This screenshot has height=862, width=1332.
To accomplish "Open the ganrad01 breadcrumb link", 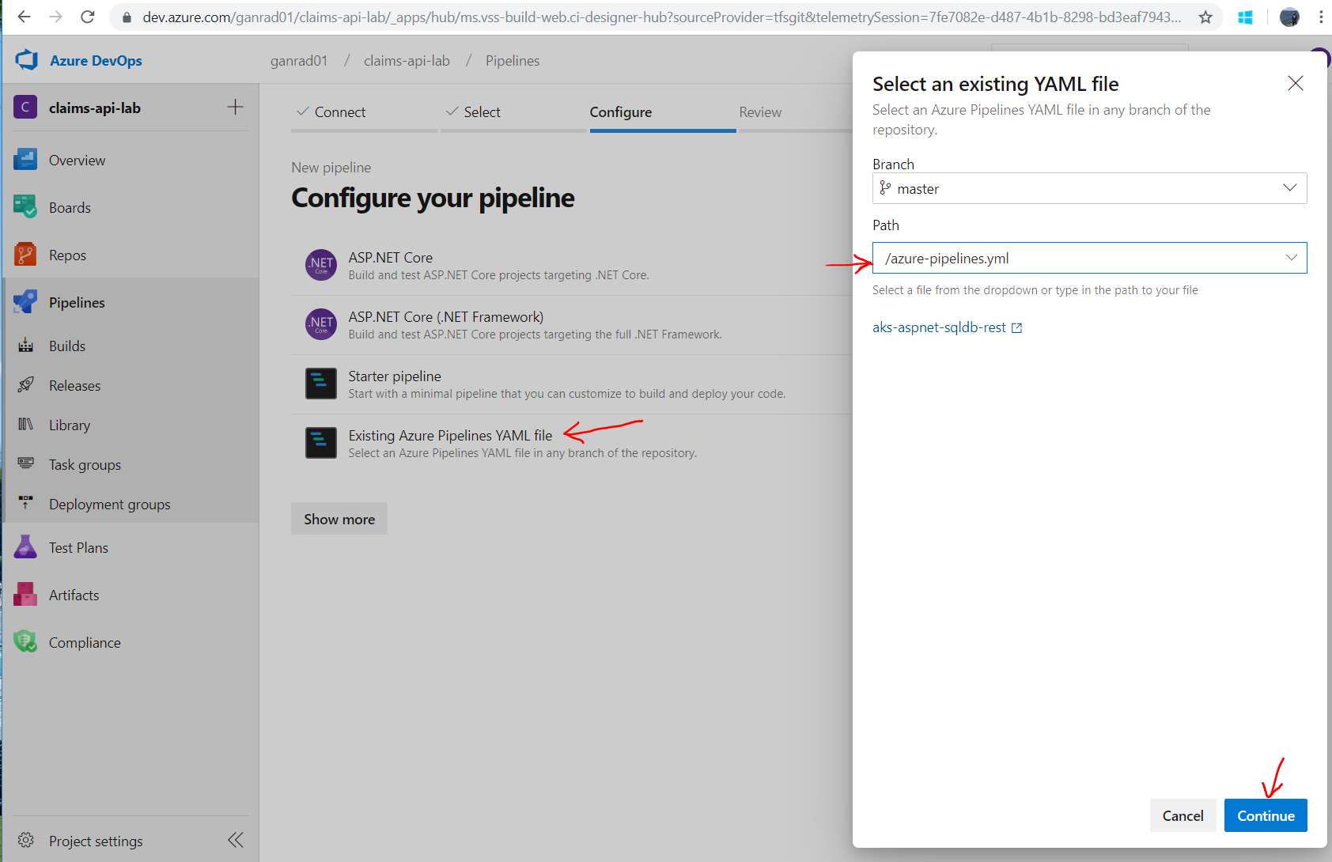I will click(x=299, y=61).
